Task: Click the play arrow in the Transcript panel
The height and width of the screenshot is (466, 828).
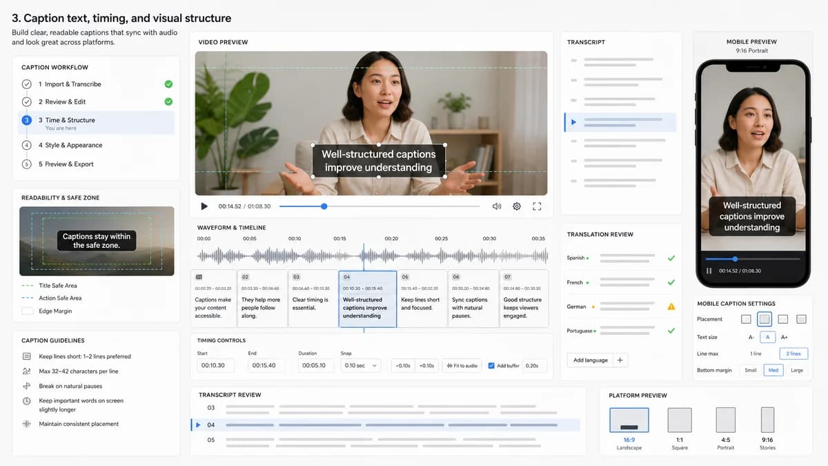Action: 573,123
